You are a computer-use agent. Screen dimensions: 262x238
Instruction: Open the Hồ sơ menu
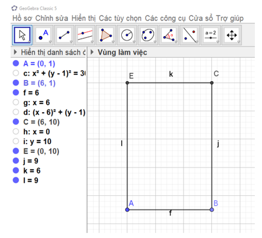coord(22,18)
